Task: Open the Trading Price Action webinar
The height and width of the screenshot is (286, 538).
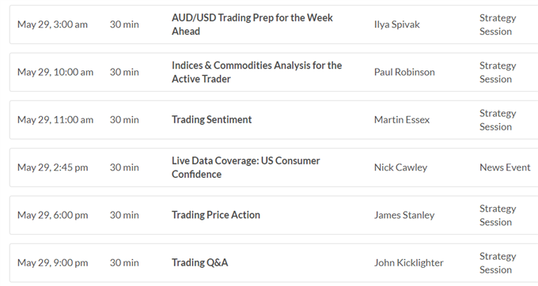Action: (216, 215)
